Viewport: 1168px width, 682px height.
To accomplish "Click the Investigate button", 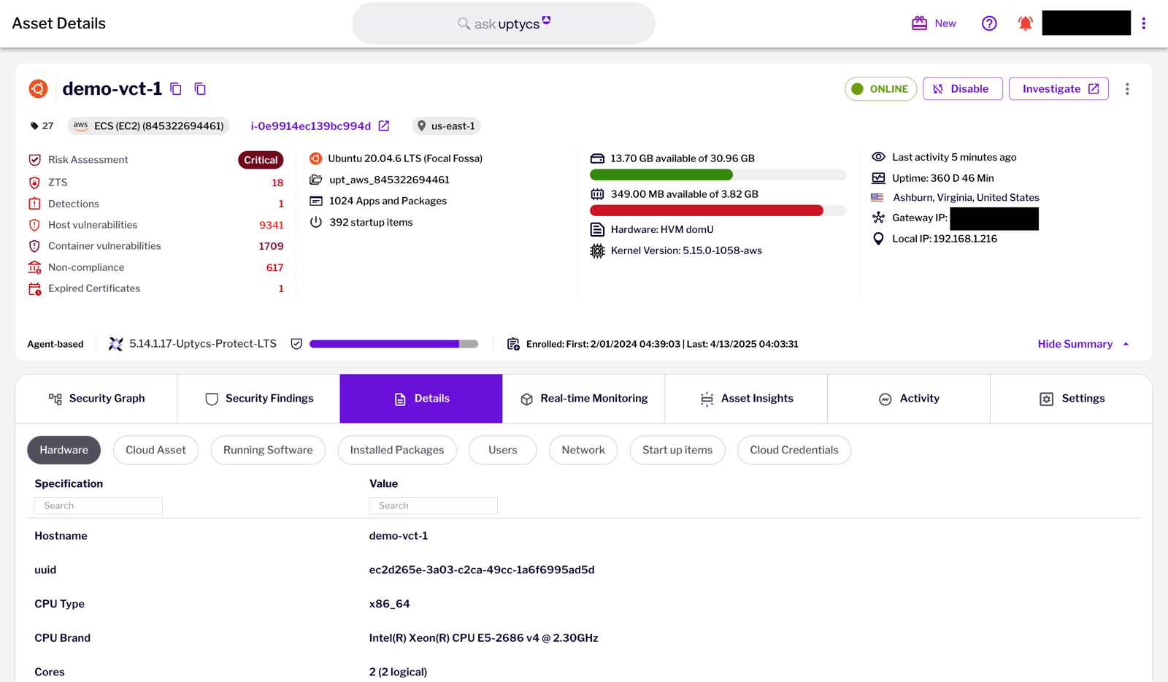I will click(x=1058, y=89).
